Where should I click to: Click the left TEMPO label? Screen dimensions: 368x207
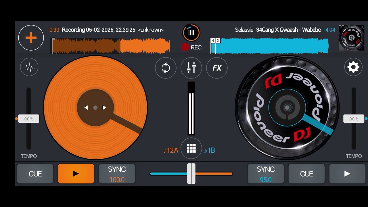29,156
